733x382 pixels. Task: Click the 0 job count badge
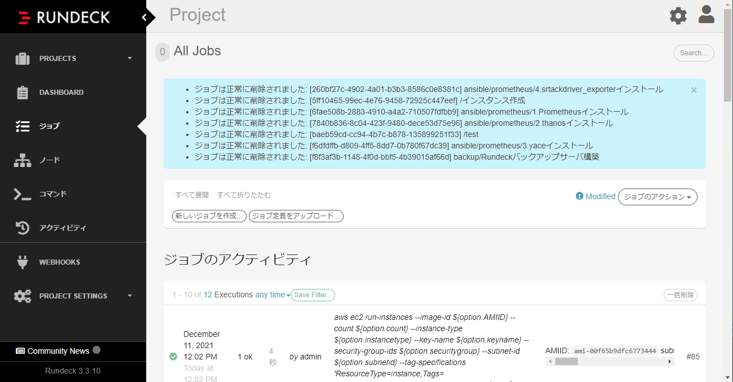(163, 52)
